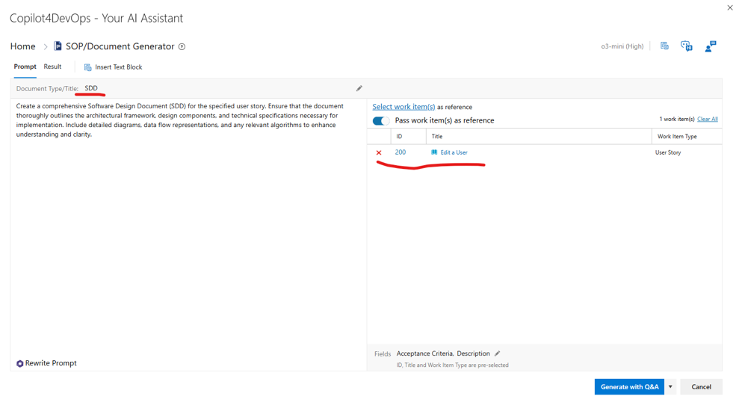Switch to the Result tab
The image size is (736, 408).
pos(52,67)
